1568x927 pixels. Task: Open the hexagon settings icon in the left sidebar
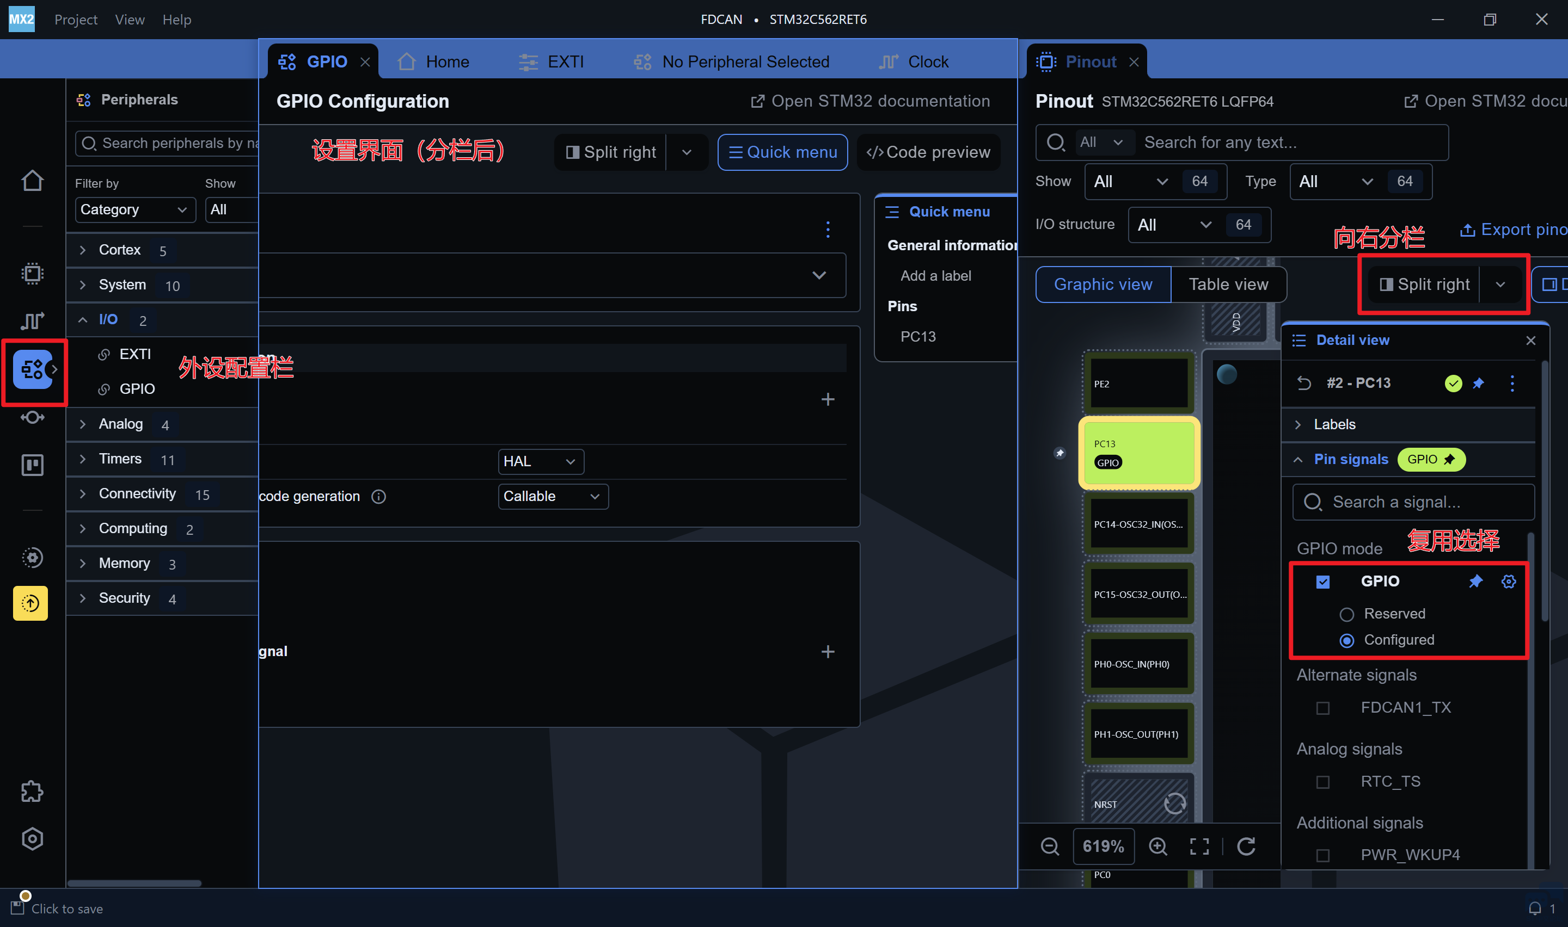pos(32,839)
